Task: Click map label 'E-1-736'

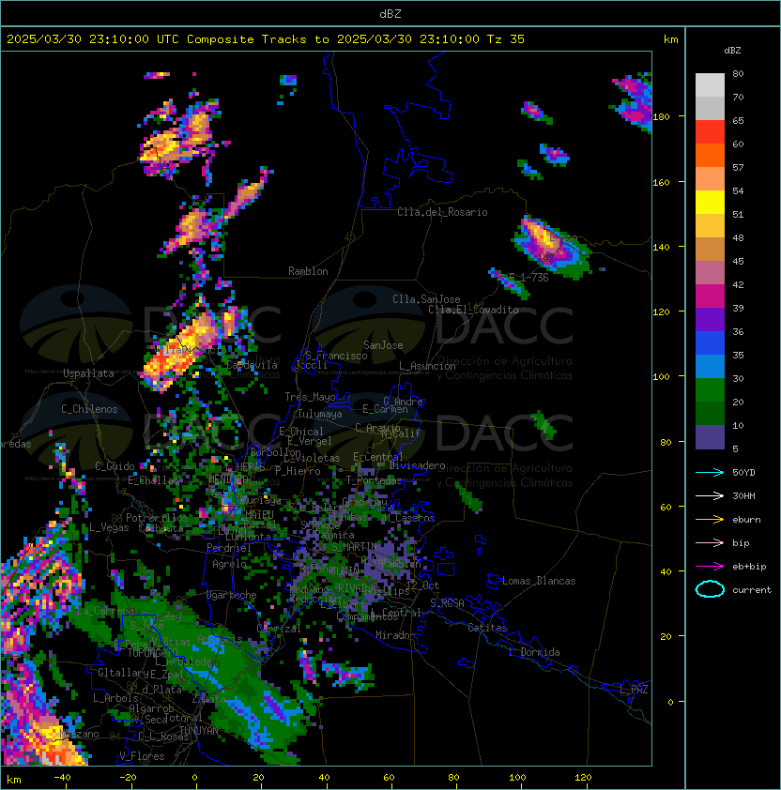Action: (x=528, y=278)
